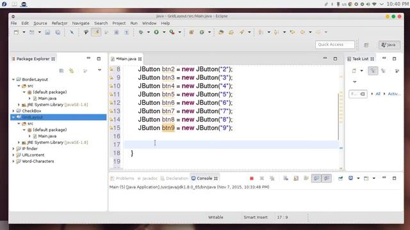Open the Source menu
410x230 pixels.
tap(40, 23)
